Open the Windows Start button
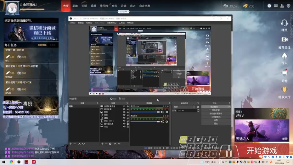The image size is (293, 165). point(4,162)
